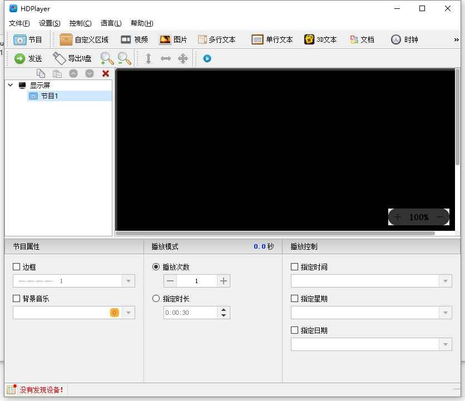
Task: Move selected item down in tree
Action: (x=89, y=73)
